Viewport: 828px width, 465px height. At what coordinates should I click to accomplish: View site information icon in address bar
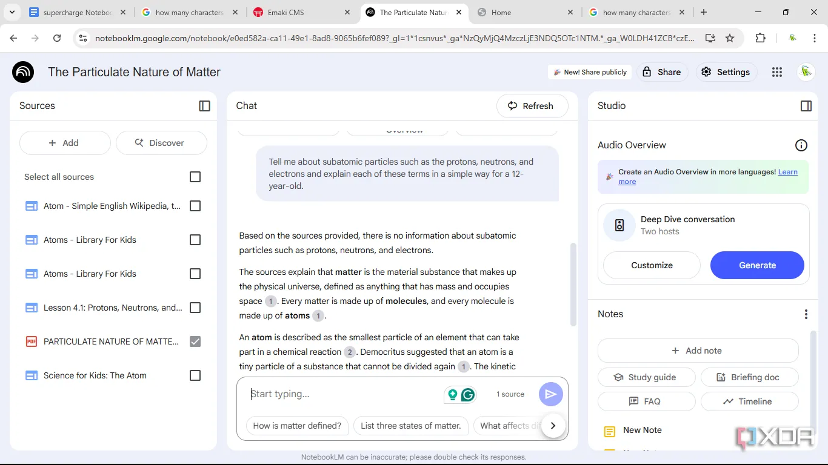[x=84, y=38]
